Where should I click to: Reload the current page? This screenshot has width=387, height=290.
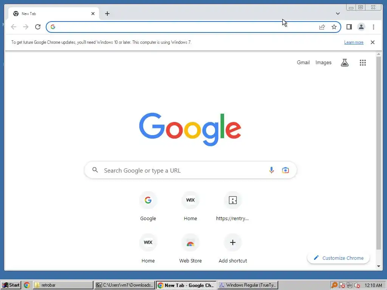tap(38, 27)
